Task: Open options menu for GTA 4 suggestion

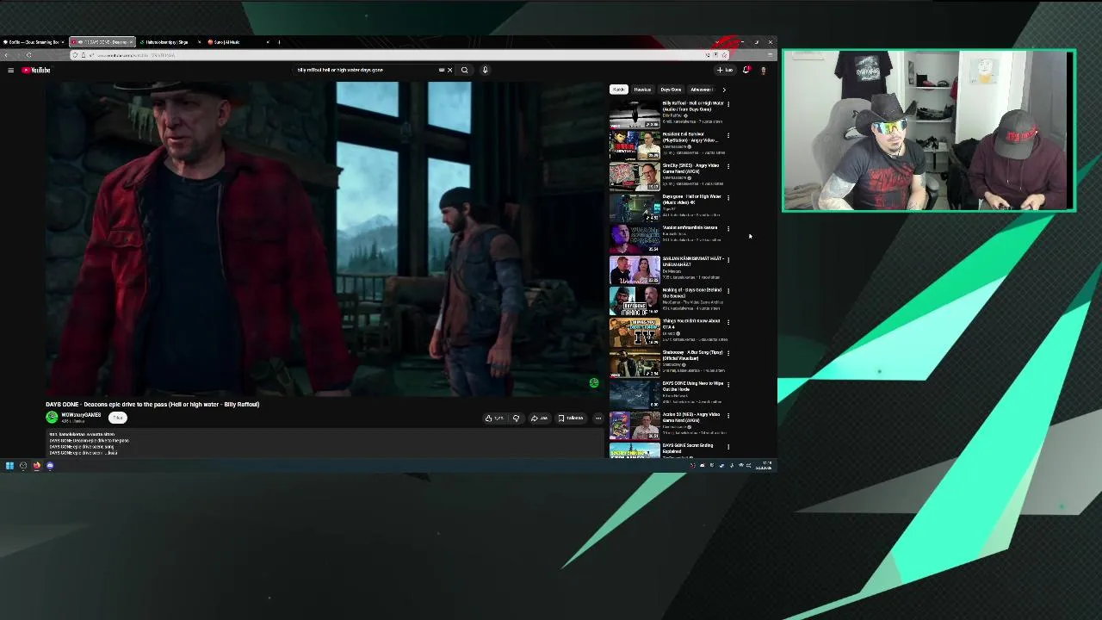Action: [x=728, y=322]
